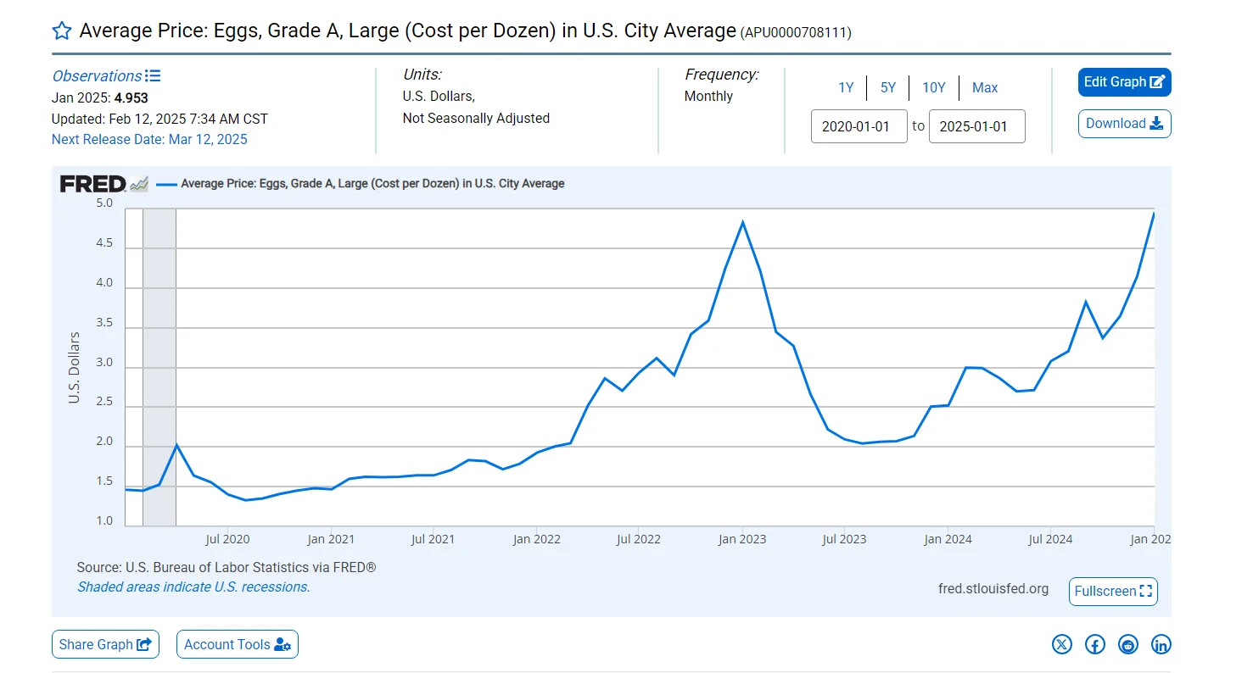Click the Jan 2025 value 4.953

click(131, 98)
